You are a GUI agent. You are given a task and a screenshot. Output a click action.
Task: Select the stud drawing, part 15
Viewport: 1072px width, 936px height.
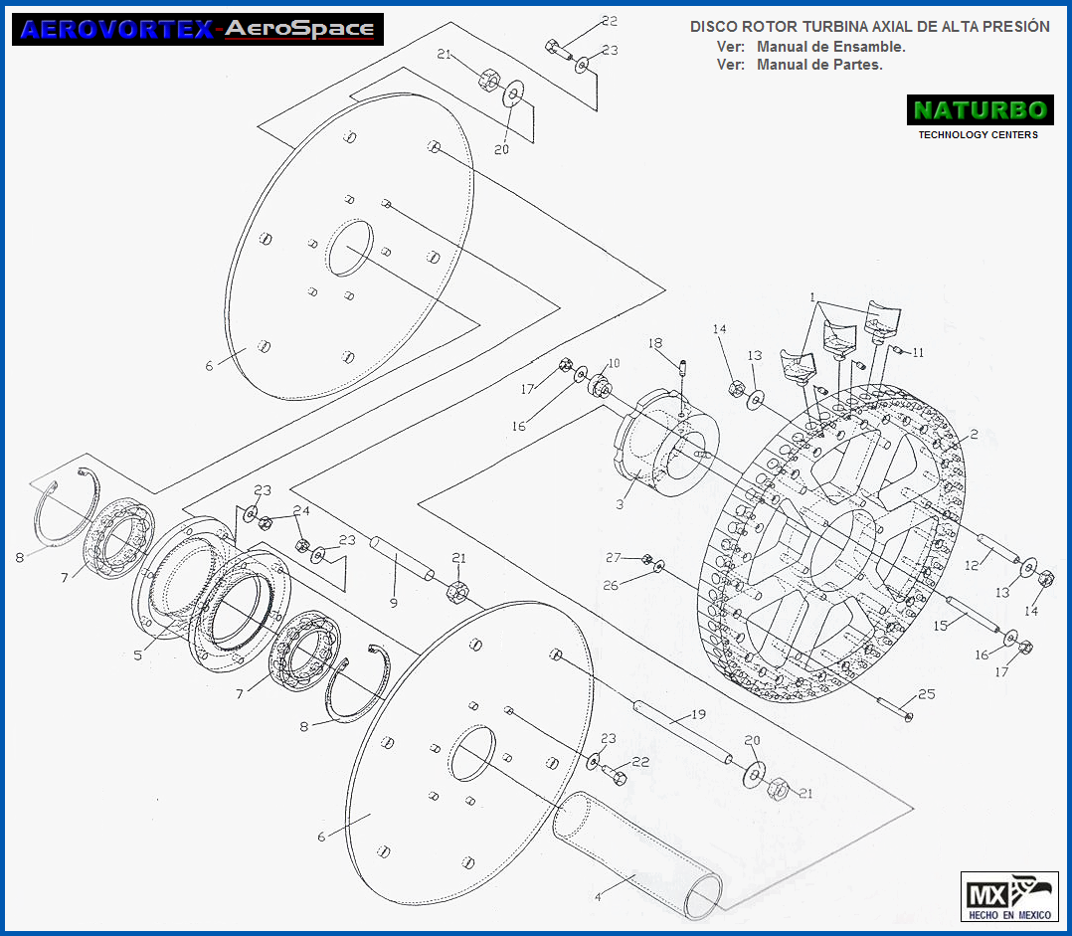pos(975,615)
